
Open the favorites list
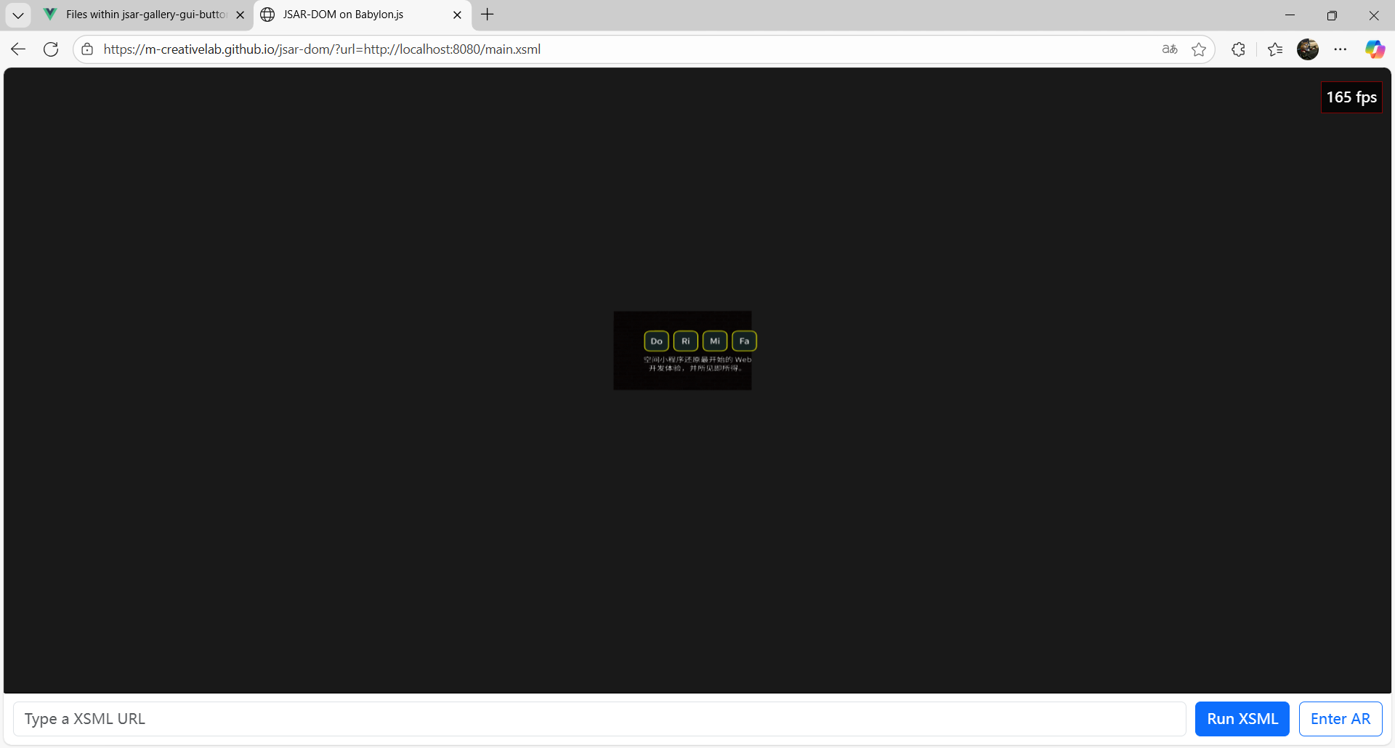pos(1275,49)
